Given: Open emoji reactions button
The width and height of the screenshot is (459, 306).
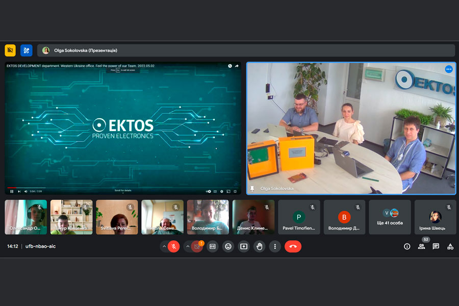Looking at the screenshot, I should point(228,246).
